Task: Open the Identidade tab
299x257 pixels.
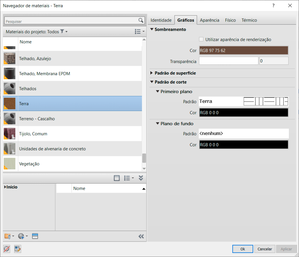Action: [161, 20]
